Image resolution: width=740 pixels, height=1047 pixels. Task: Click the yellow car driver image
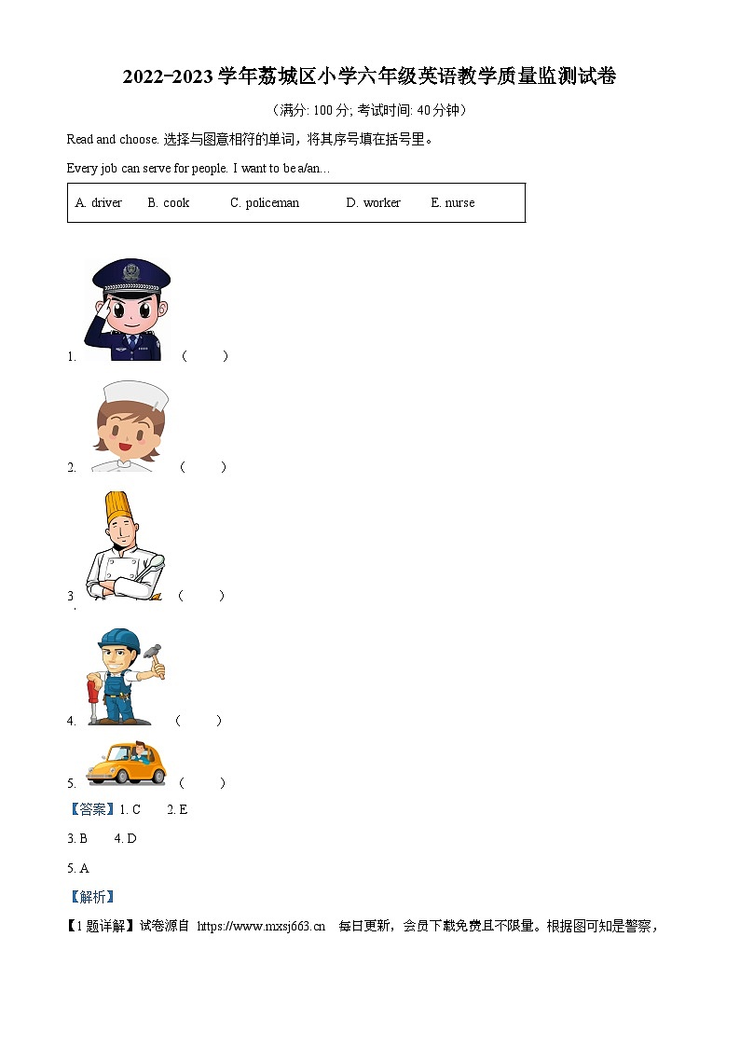[x=126, y=763]
